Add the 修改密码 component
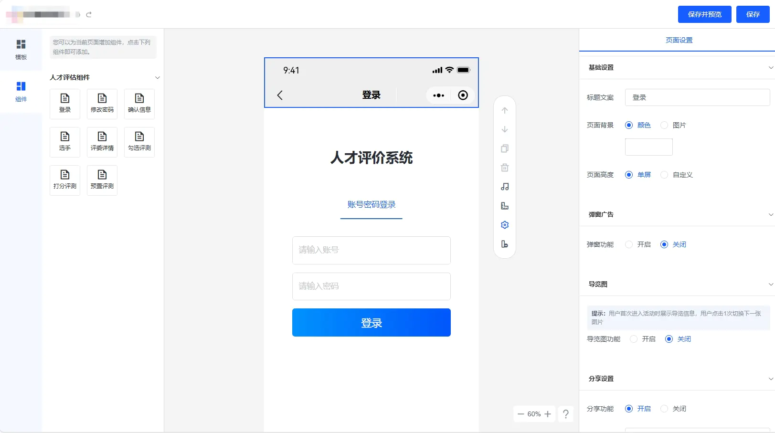Viewport: 775px width, 433px height. pos(102,104)
